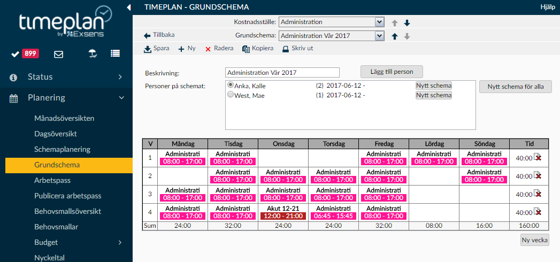
Task: Open Schemaplanering in the sidebar
Action: click(62, 149)
